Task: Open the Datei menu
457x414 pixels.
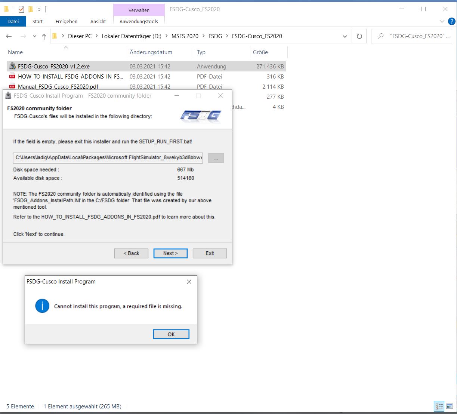Action: pos(13,21)
